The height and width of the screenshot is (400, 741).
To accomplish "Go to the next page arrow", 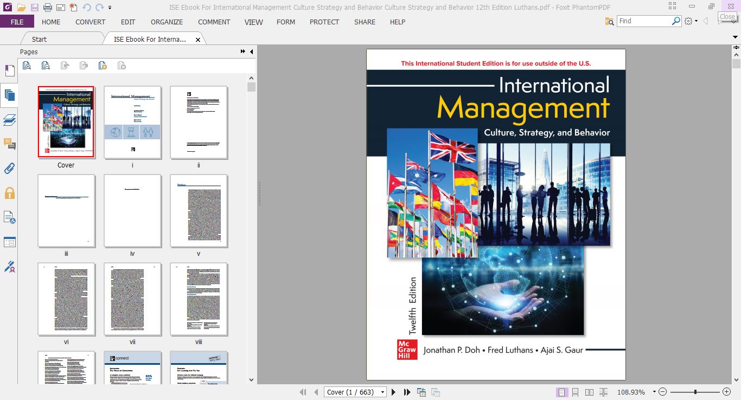I will (394, 392).
